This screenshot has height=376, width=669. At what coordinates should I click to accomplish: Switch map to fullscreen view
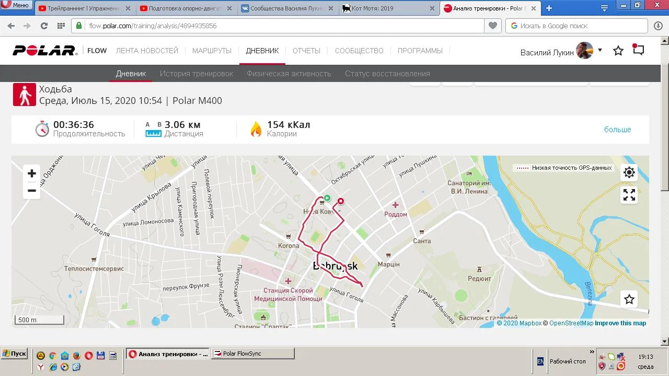pos(629,195)
